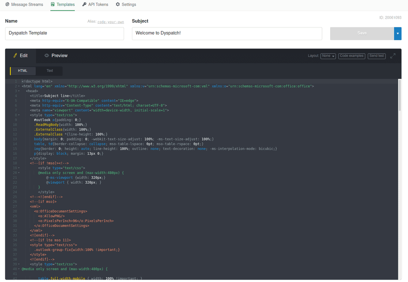The image size is (408, 282).
Task: Place cursor in the doctype html line
Action: (x=37, y=82)
